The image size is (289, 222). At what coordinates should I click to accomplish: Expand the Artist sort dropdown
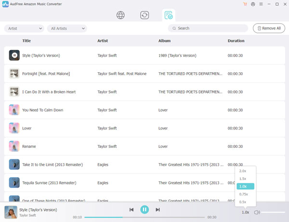(24, 28)
